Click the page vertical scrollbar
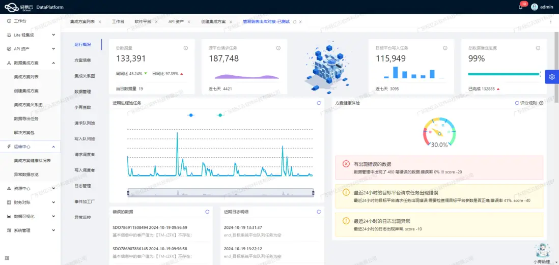 point(556,66)
